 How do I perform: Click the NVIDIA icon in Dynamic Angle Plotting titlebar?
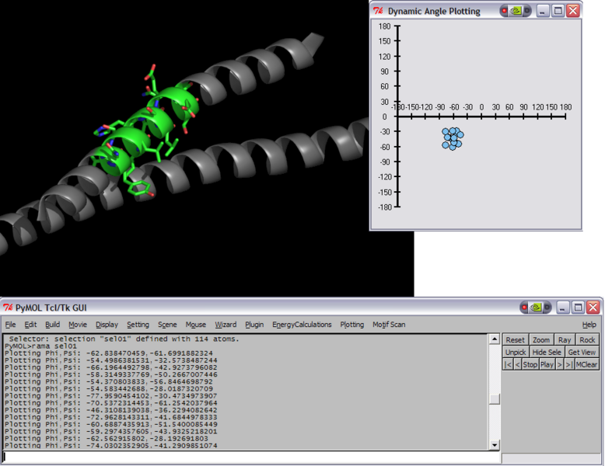[x=516, y=11]
